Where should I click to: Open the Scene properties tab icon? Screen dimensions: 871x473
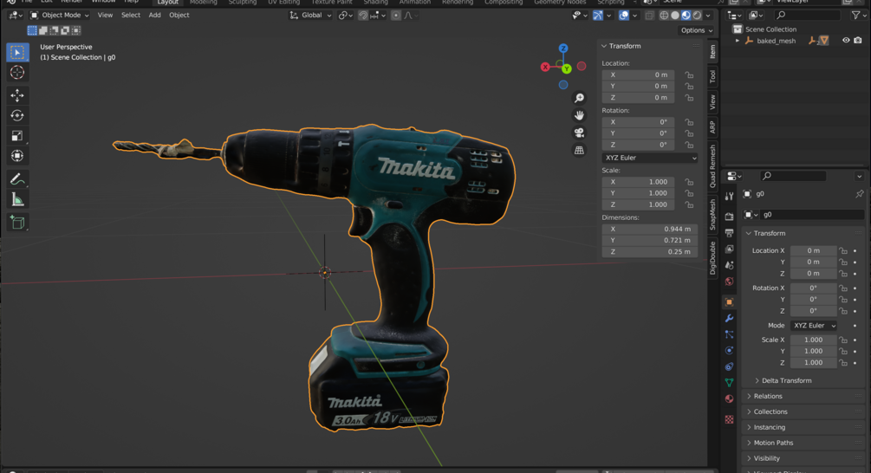click(x=730, y=265)
